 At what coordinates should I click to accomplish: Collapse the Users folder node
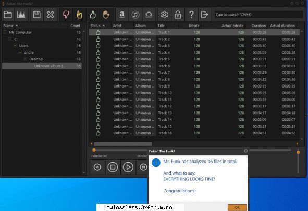15,45
